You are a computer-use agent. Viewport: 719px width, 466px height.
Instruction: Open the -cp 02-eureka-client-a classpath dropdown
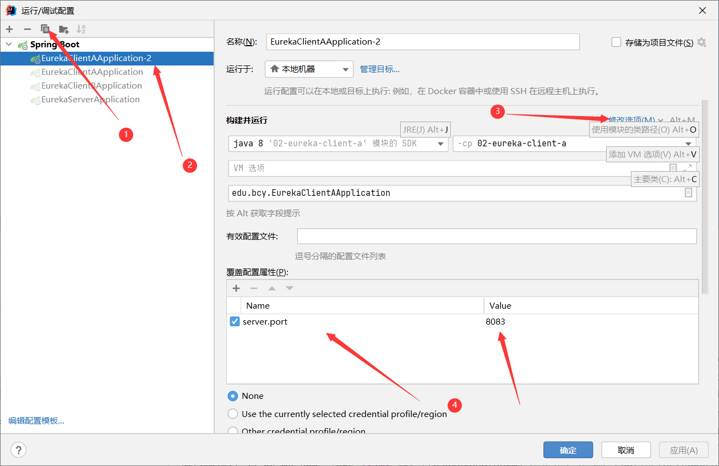click(x=575, y=144)
